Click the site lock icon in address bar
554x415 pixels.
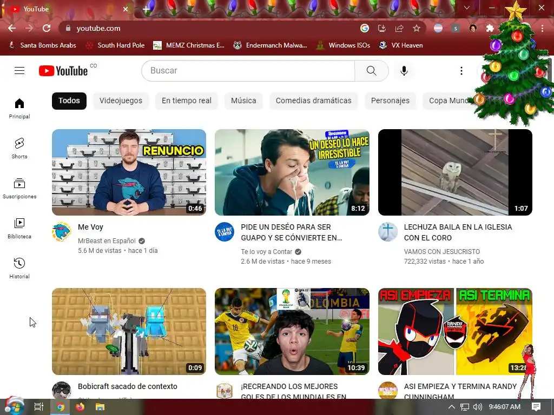[x=68, y=28]
